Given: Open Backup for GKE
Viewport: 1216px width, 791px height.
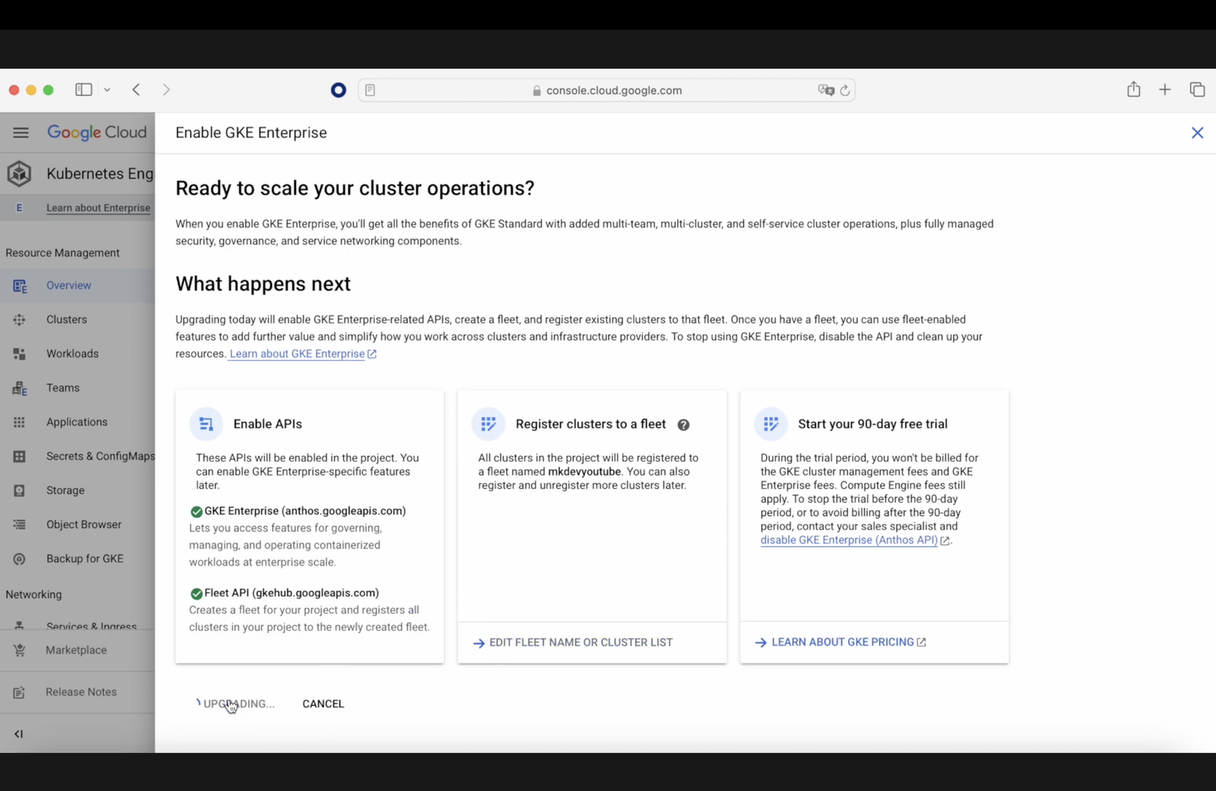Looking at the screenshot, I should (x=78, y=558).
